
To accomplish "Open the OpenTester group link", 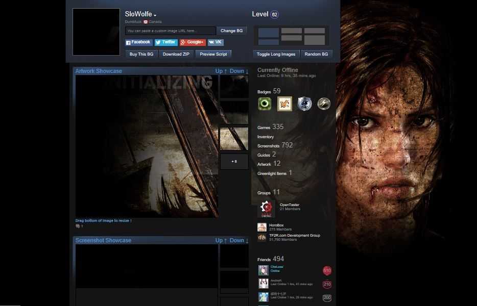I will click(x=290, y=205).
